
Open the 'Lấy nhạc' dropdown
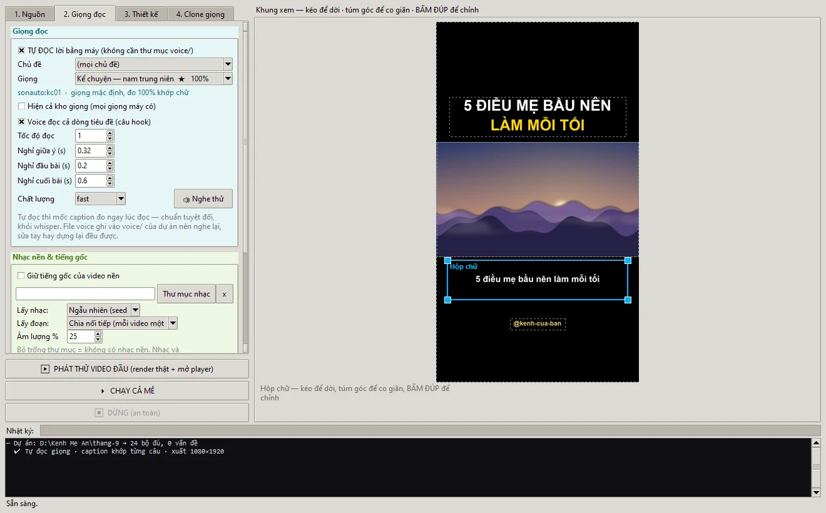[x=103, y=310]
